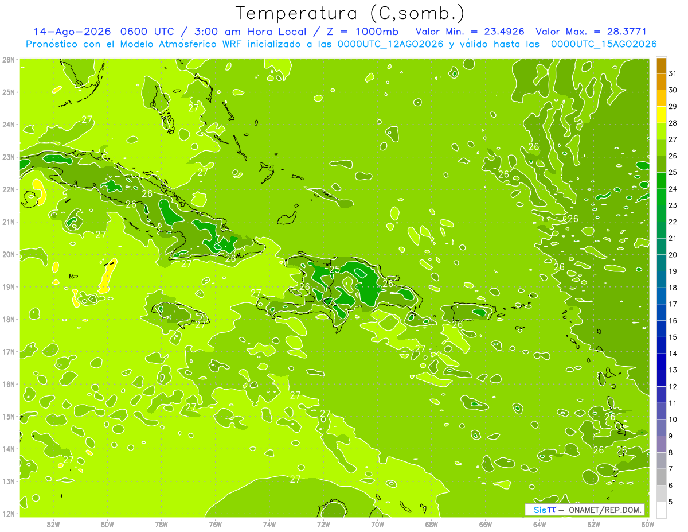The image size is (688, 532).
Task: Click the dark orange color bar segment above 31
Action: 661,66
